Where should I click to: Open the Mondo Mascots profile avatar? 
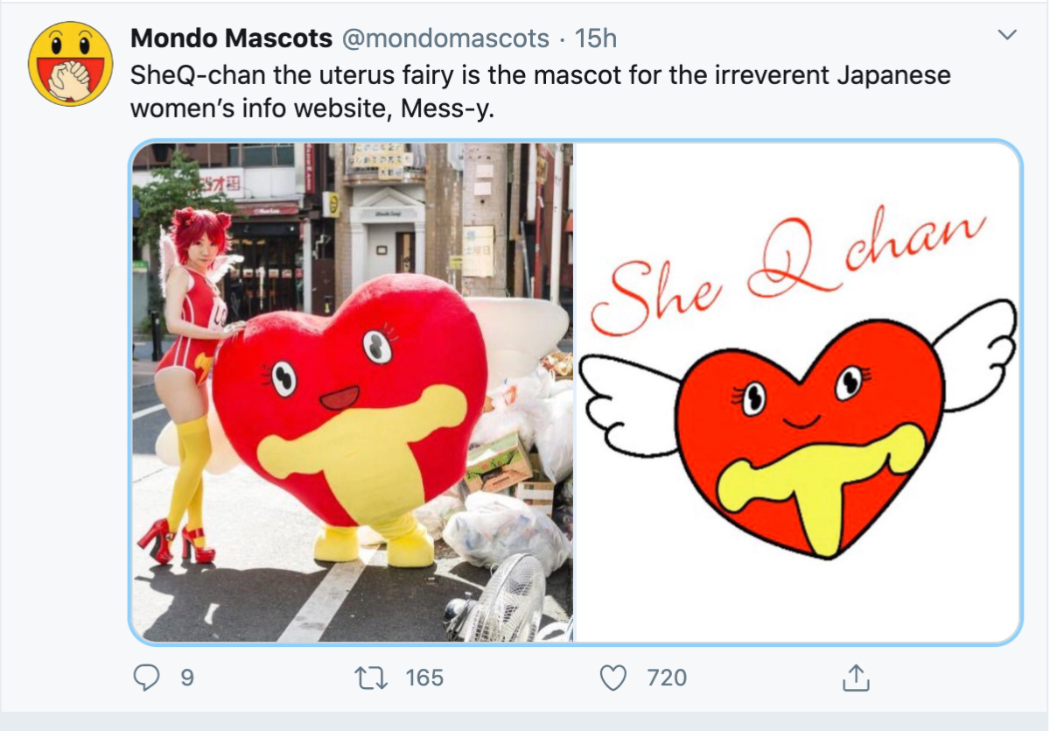(72, 64)
